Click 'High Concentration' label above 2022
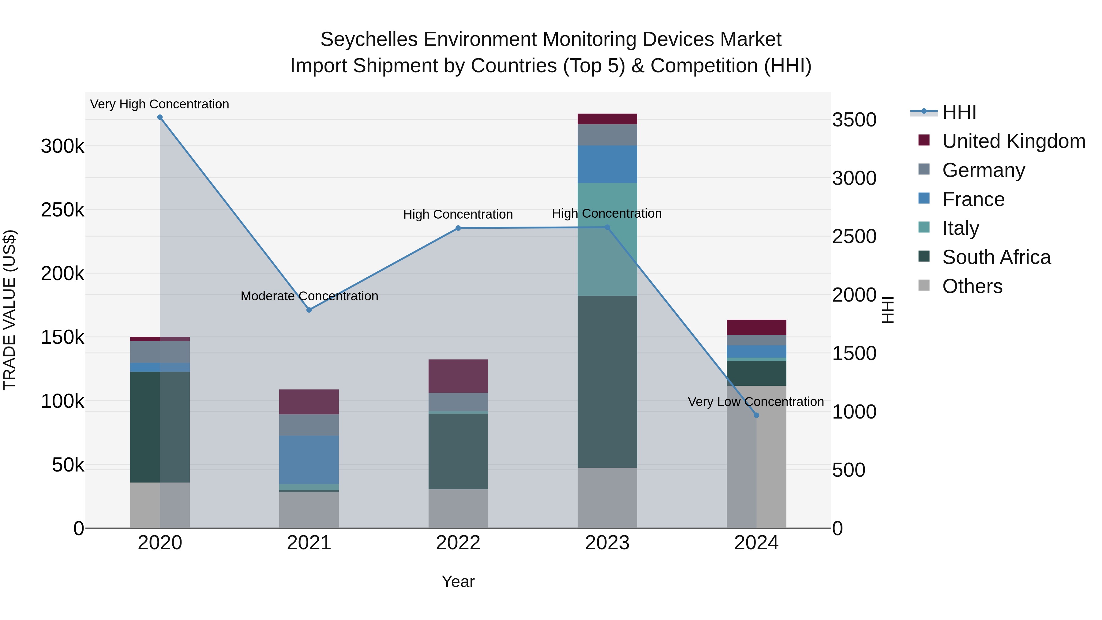The height and width of the screenshot is (620, 1102). [x=458, y=214]
